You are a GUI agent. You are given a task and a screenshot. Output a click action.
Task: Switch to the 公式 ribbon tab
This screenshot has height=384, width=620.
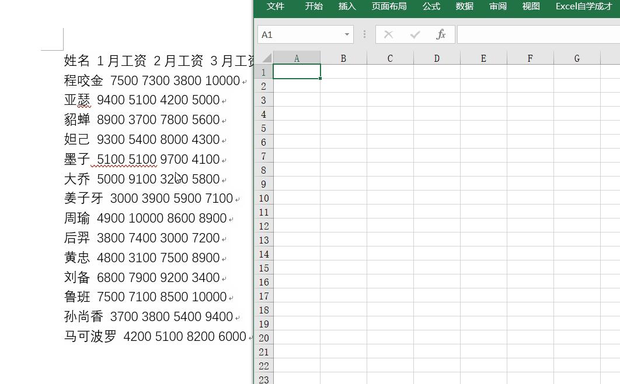click(431, 7)
